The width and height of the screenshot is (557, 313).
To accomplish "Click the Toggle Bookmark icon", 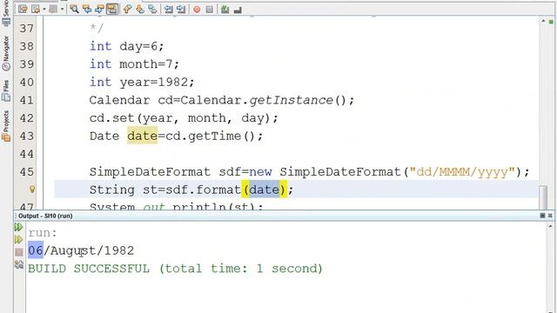I will [153, 9].
